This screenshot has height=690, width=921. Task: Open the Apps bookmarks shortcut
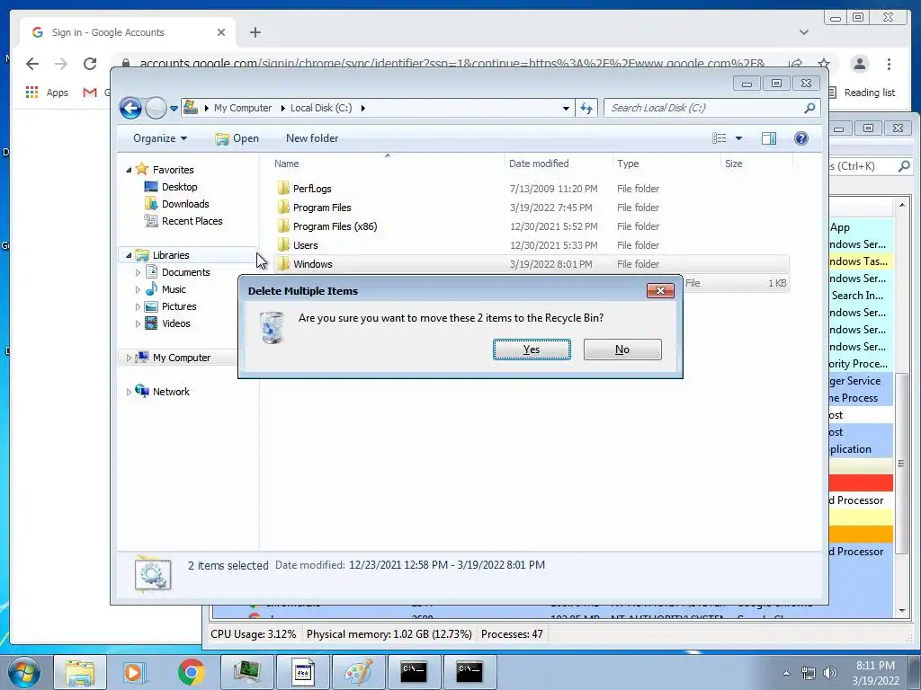click(x=47, y=93)
